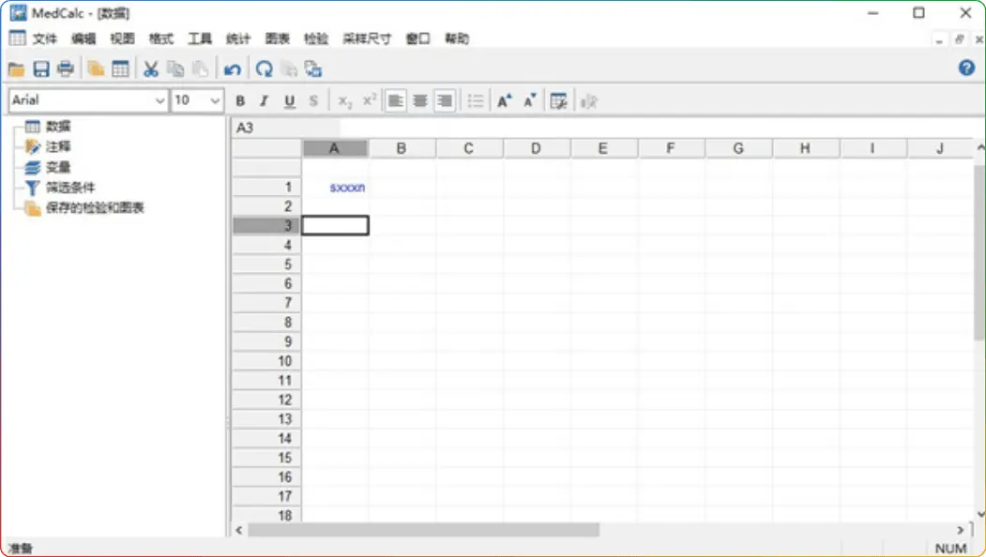This screenshot has height=557, width=986.
Task: Increase font size with the A-up icon
Action: tap(505, 100)
